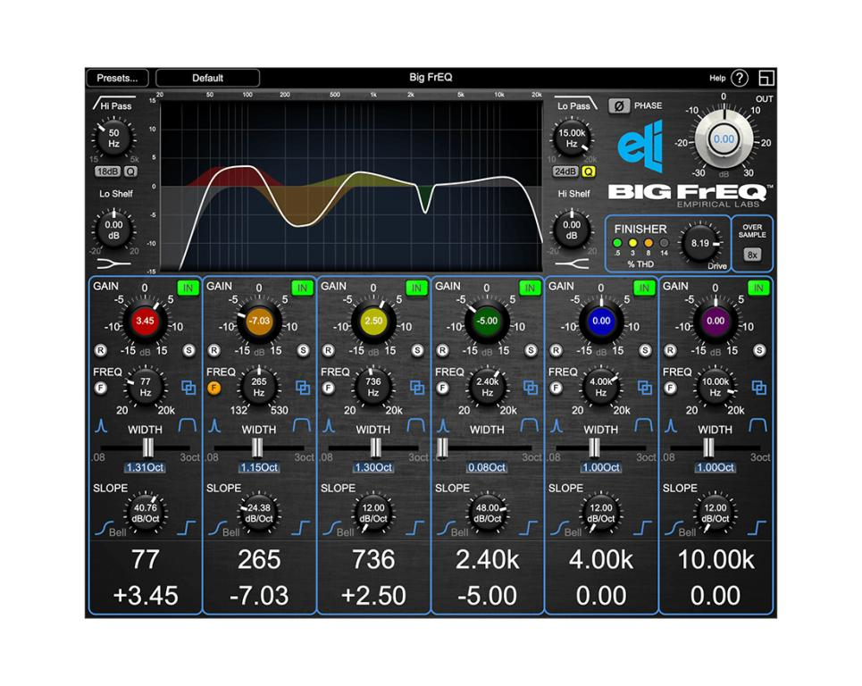
Task: Toggle IN on the 2.40k band
Action: coord(530,288)
